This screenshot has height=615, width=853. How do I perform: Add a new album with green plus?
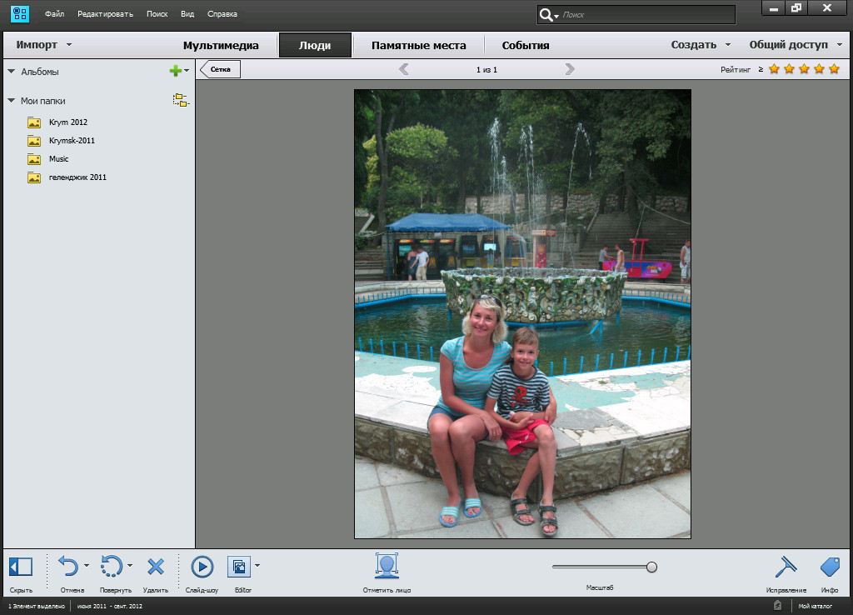[175, 72]
